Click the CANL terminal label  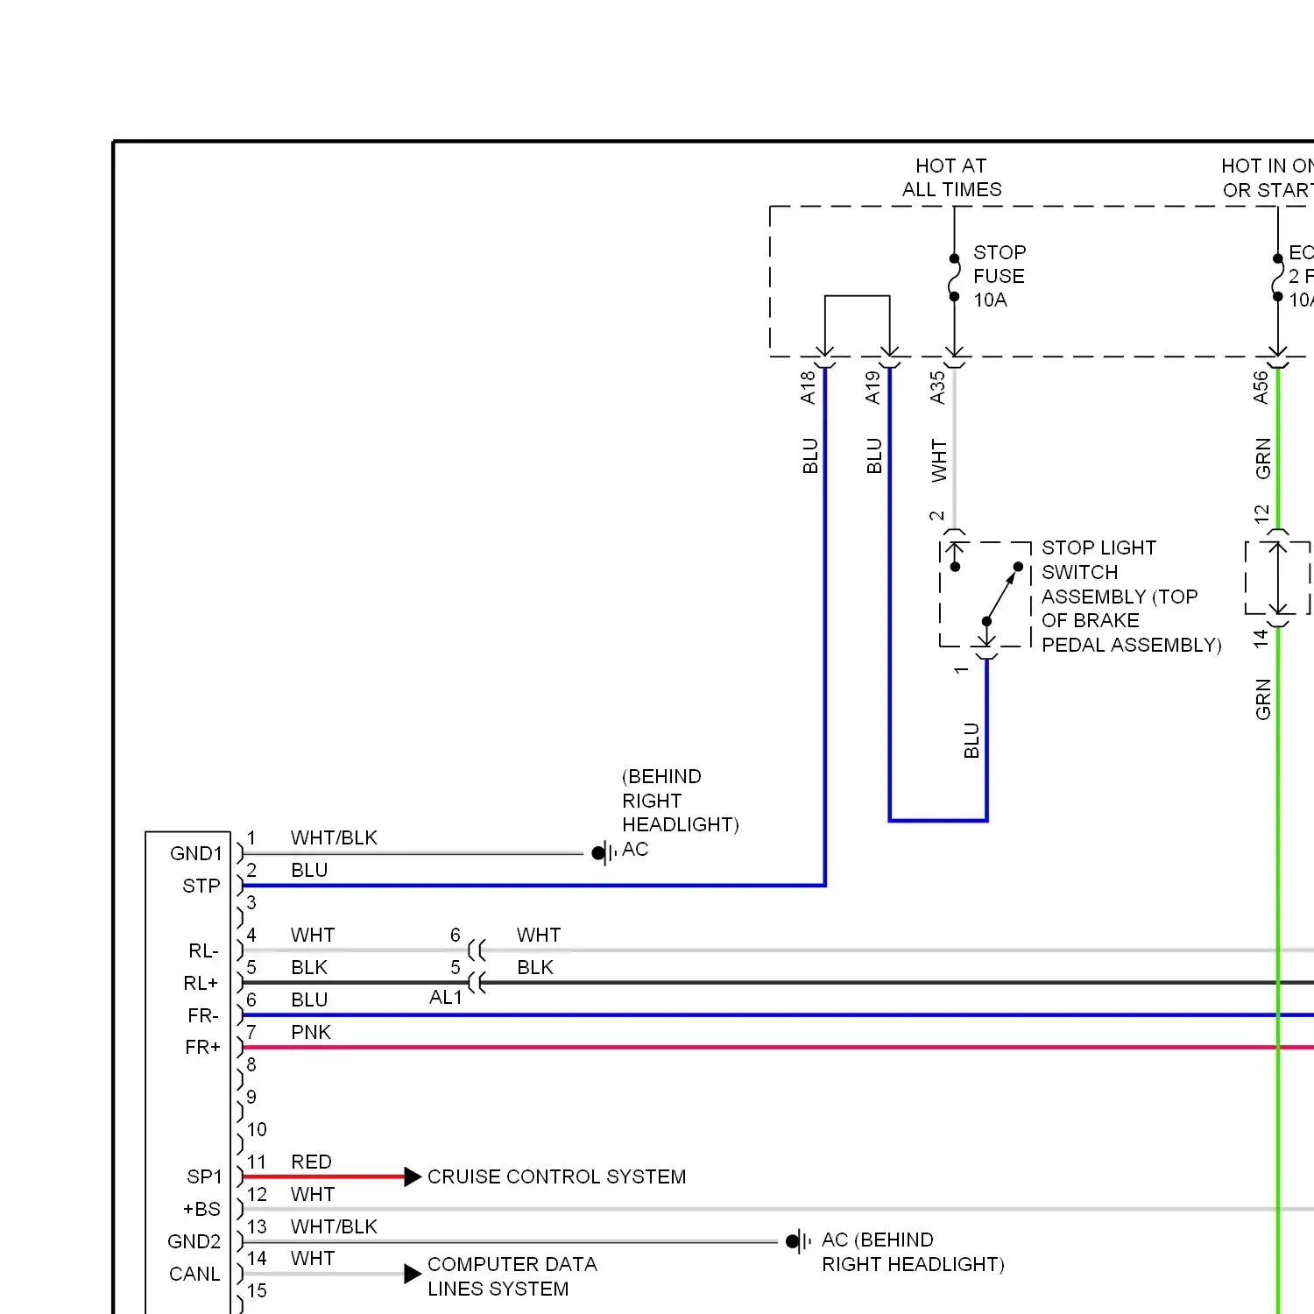(194, 1275)
